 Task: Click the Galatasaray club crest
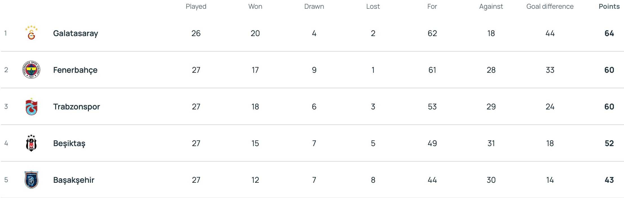(31, 33)
